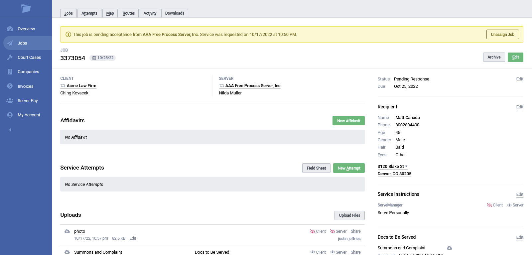This screenshot has height=255, width=532.
Task: Click the Invoices dollar icon
Action: tap(10, 86)
